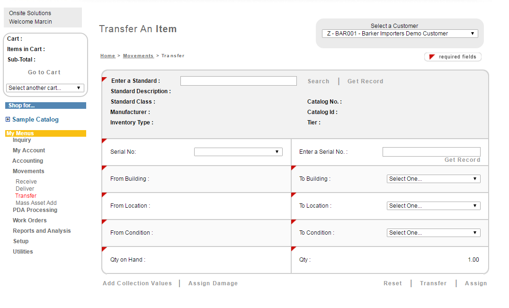
Task: Open Add Collection Values
Action: (x=137, y=283)
